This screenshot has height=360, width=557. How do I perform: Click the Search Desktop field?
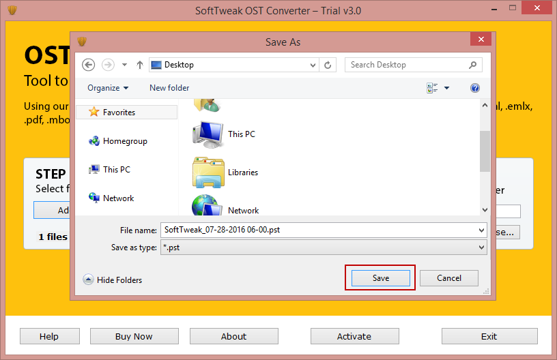point(414,65)
